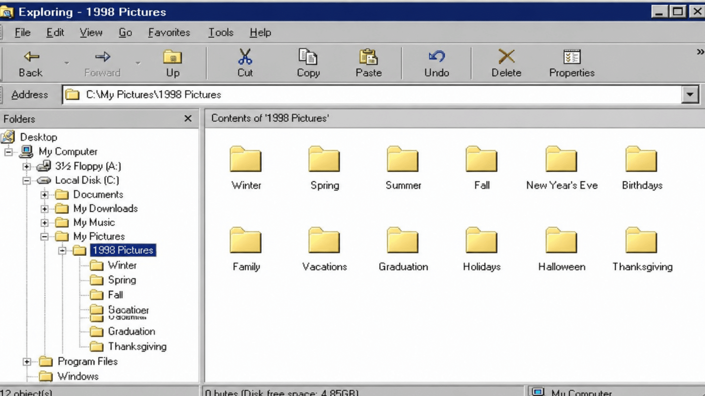This screenshot has height=396, width=705.
Task: Select Program Files in tree
Action: [x=87, y=361]
